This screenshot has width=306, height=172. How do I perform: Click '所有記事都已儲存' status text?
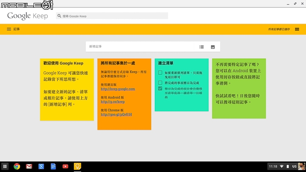[279, 29]
